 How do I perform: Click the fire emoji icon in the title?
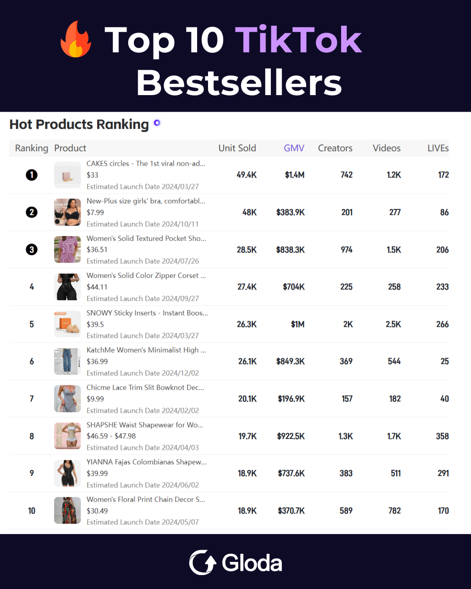(76, 39)
